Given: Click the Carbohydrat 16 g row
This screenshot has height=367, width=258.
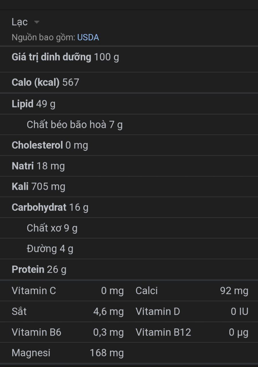Looking at the screenshot, I should (x=50, y=207).
